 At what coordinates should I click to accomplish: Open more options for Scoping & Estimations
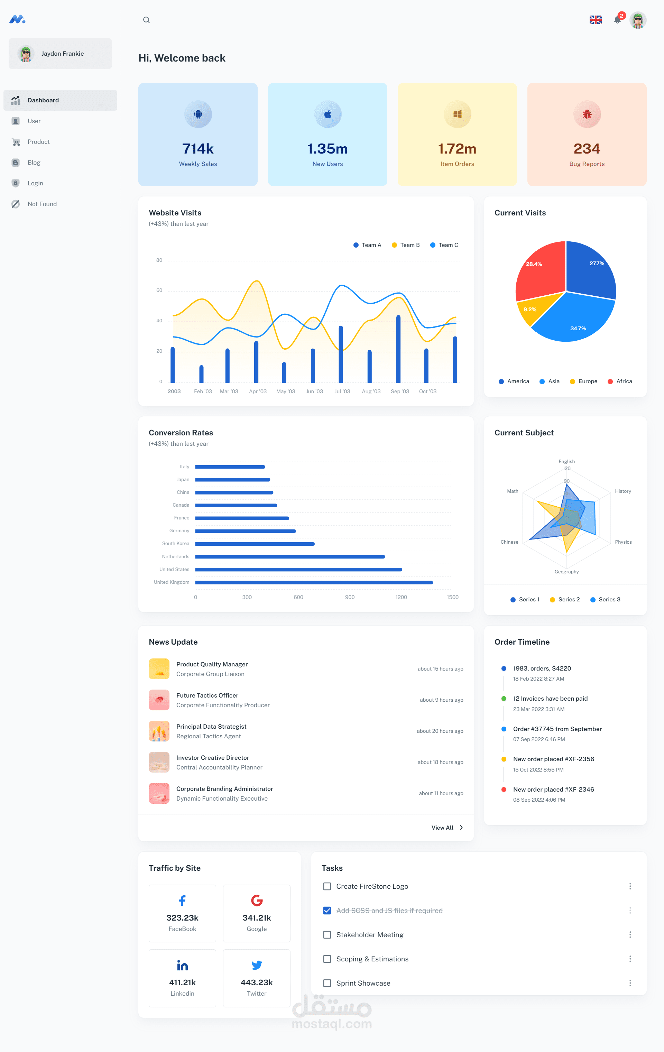click(630, 959)
